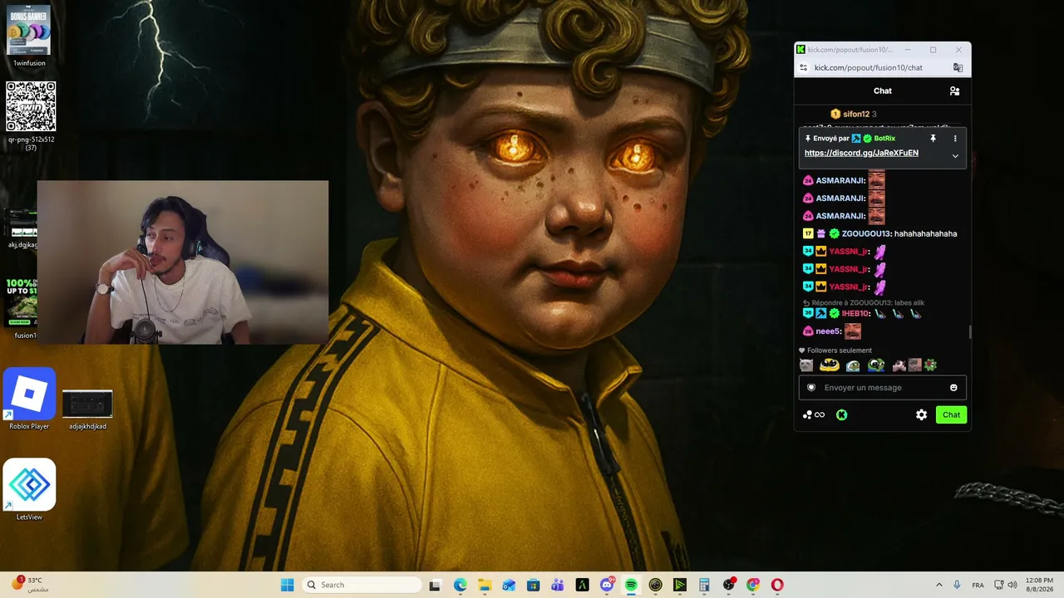
Task: Open the volume control in system tray
Action: pos(1013,585)
